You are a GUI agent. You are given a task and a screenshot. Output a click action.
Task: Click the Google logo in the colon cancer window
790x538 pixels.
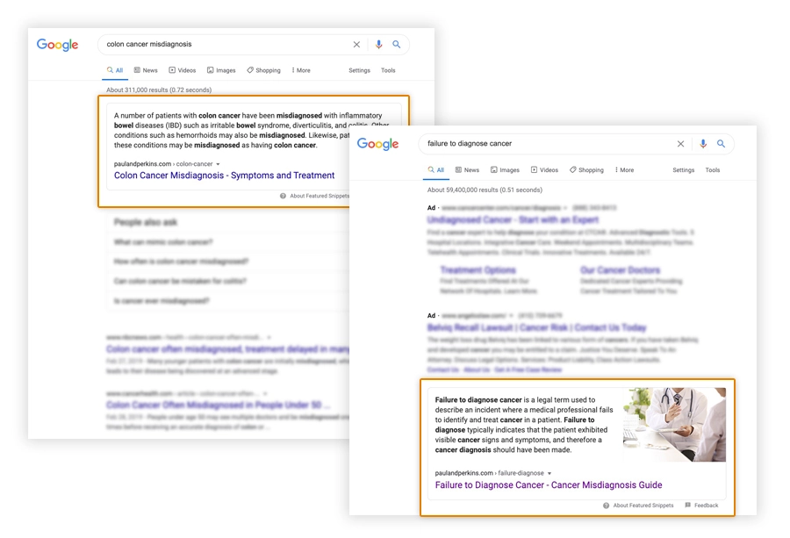coord(57,45)
